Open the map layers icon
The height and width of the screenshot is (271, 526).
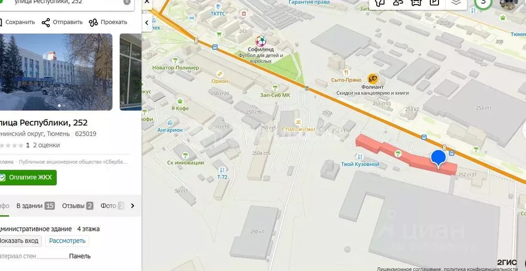[455, 3]
